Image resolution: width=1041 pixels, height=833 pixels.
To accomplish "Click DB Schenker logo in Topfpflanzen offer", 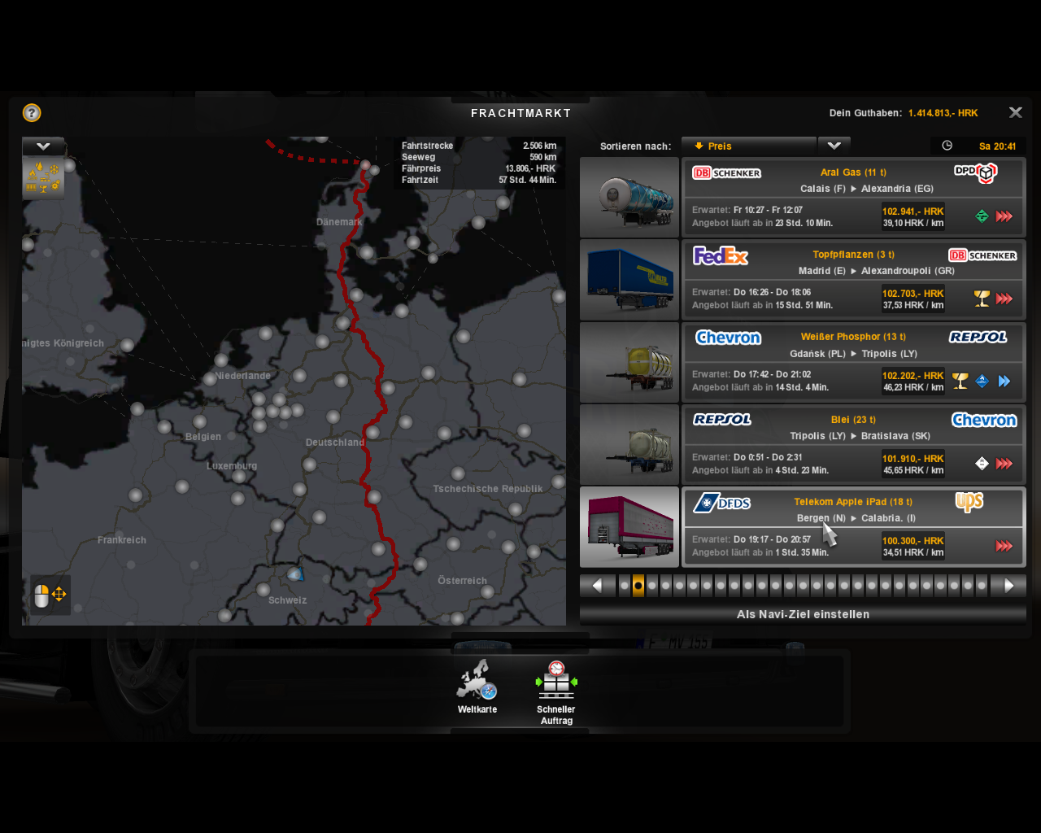I will tap(982, 255).
